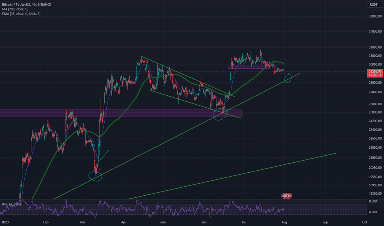
Task: Click the 24200.00 price scale label
Action: click(375, 121)
